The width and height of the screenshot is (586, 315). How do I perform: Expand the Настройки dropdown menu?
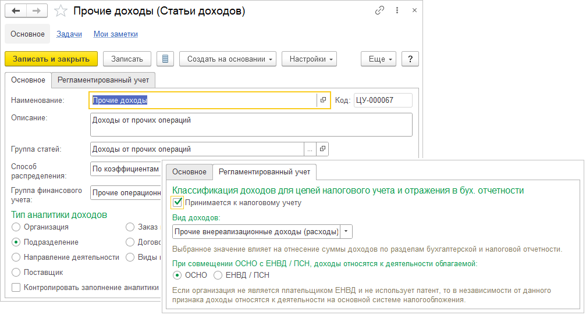pyautogui.click(x=309, y=59)
